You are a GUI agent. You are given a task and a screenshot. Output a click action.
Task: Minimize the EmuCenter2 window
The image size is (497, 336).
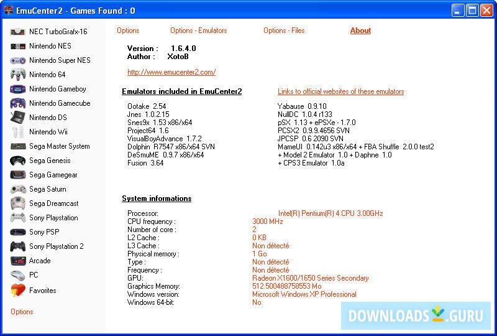tap(458, 11)
